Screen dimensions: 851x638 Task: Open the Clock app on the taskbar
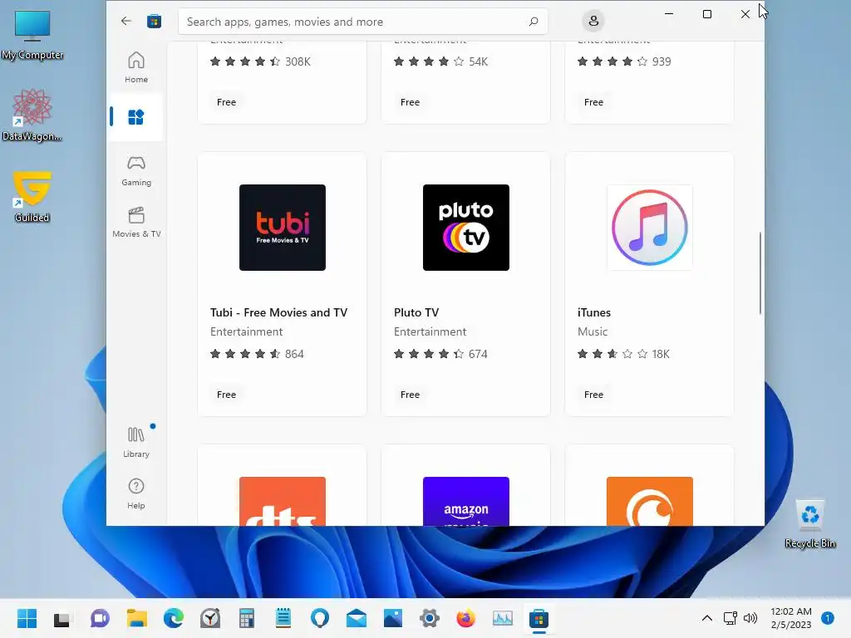coord(210,618)
